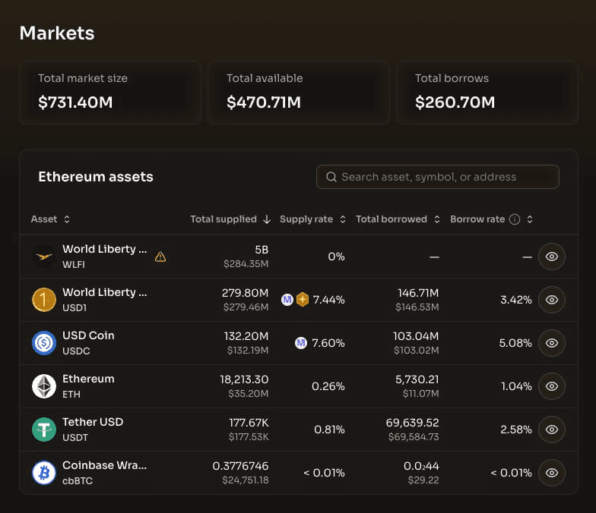Click the cbBTC bitcoin icon

[x=44, y=473]
